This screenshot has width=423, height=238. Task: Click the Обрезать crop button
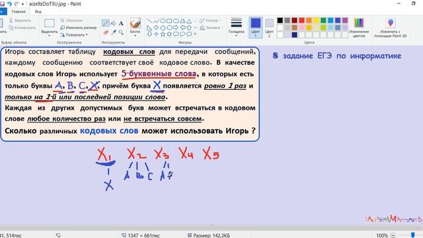click(71, 20)
